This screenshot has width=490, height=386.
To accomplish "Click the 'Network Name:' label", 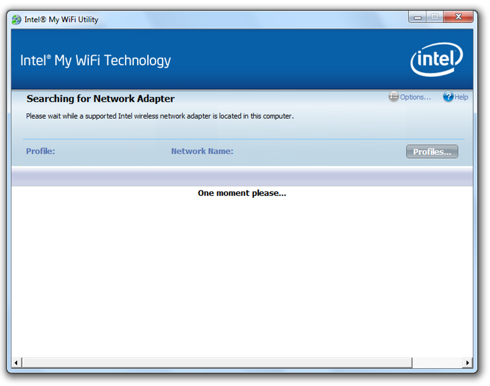I will click(202, 152).
